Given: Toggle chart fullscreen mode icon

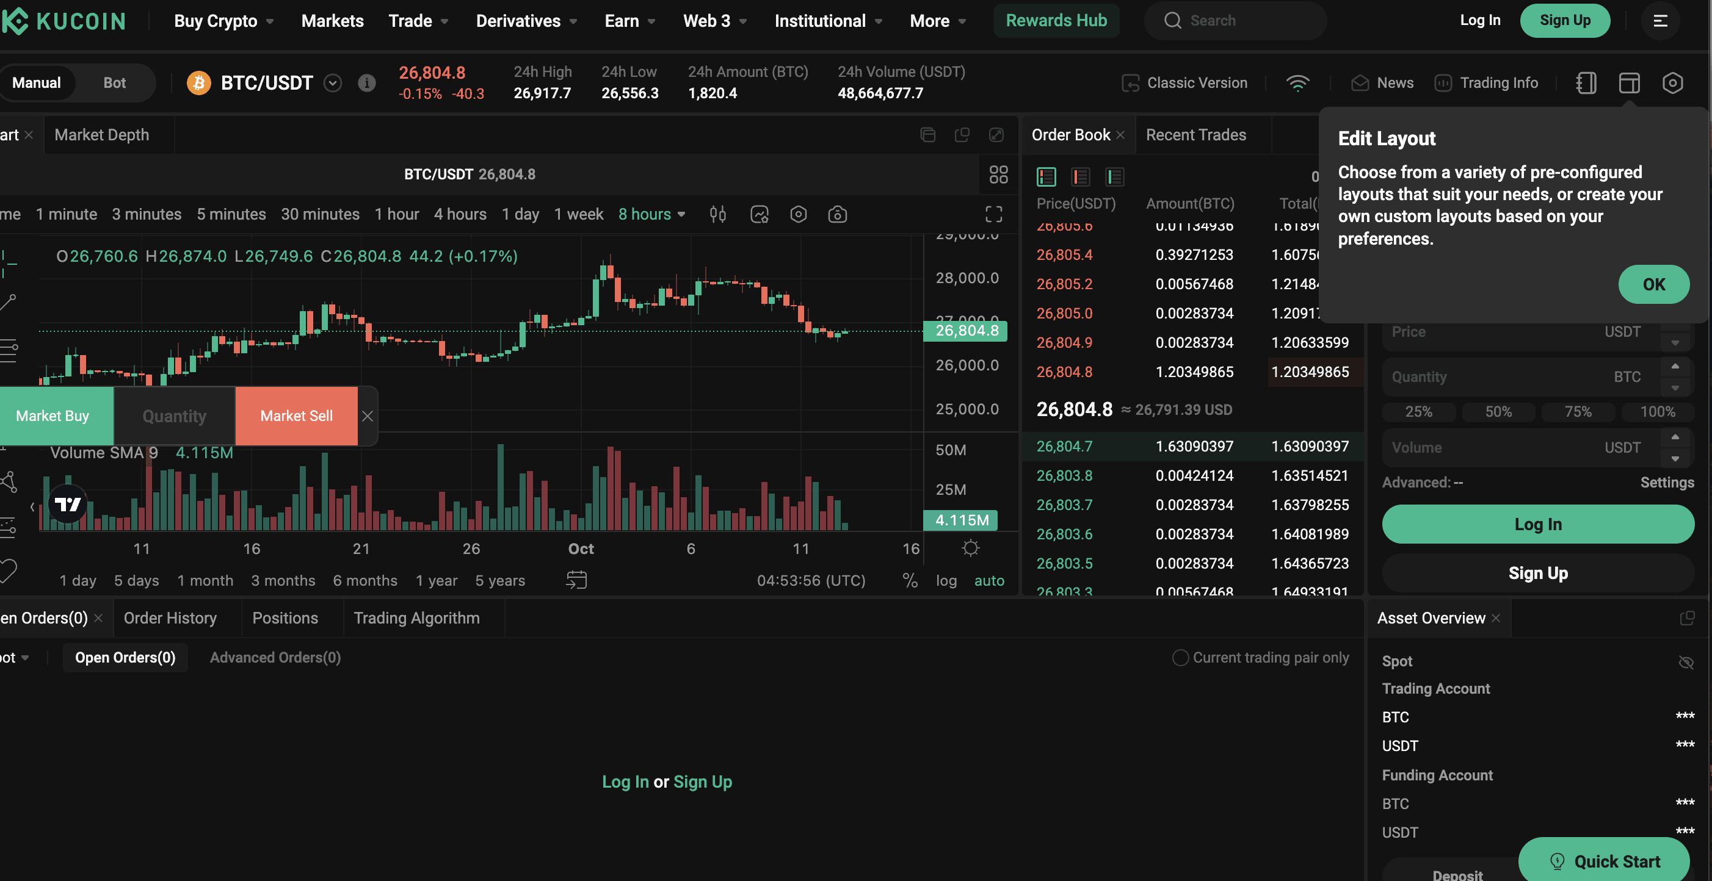Looking at the screenshot, I should [x=993, y=214].
